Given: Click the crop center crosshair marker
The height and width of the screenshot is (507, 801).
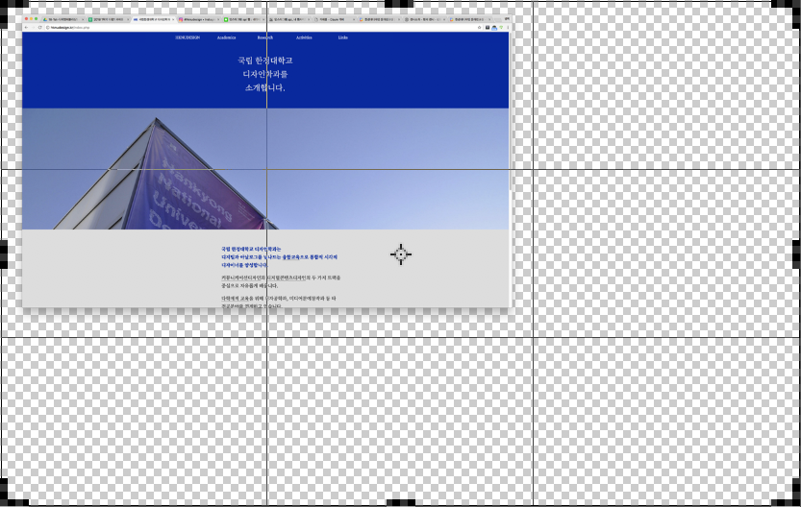Looking at the screenshot, I should (x=401, y=253).
